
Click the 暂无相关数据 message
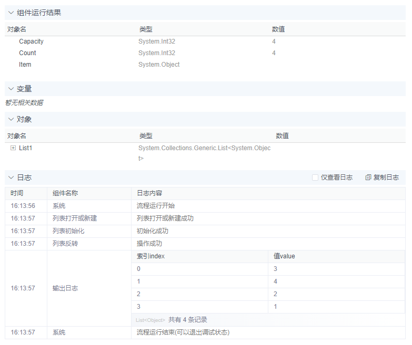(24, 102)
